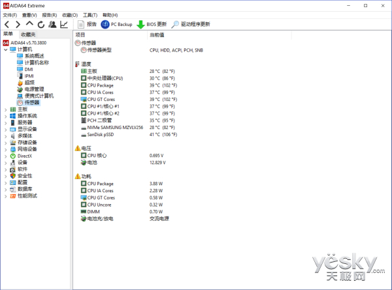Click the 温度 thermometer icon
392x290 pixels.
pos(77,64)
